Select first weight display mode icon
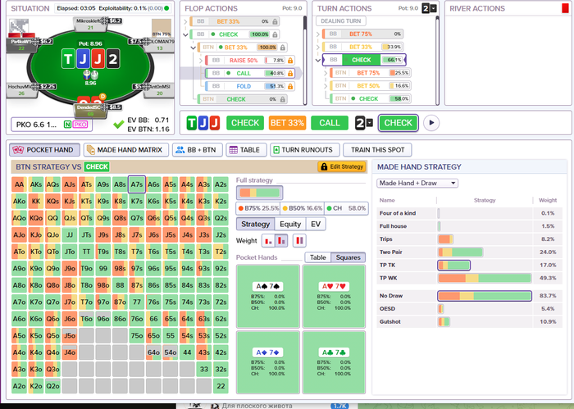This screenshot has width=574, height=409. click(268, 241)
